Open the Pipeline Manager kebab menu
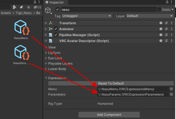The width and height of the screenshot is (176, 119). (x=172, y=35)
